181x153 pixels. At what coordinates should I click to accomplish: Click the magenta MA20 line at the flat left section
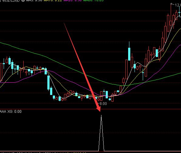8,83
